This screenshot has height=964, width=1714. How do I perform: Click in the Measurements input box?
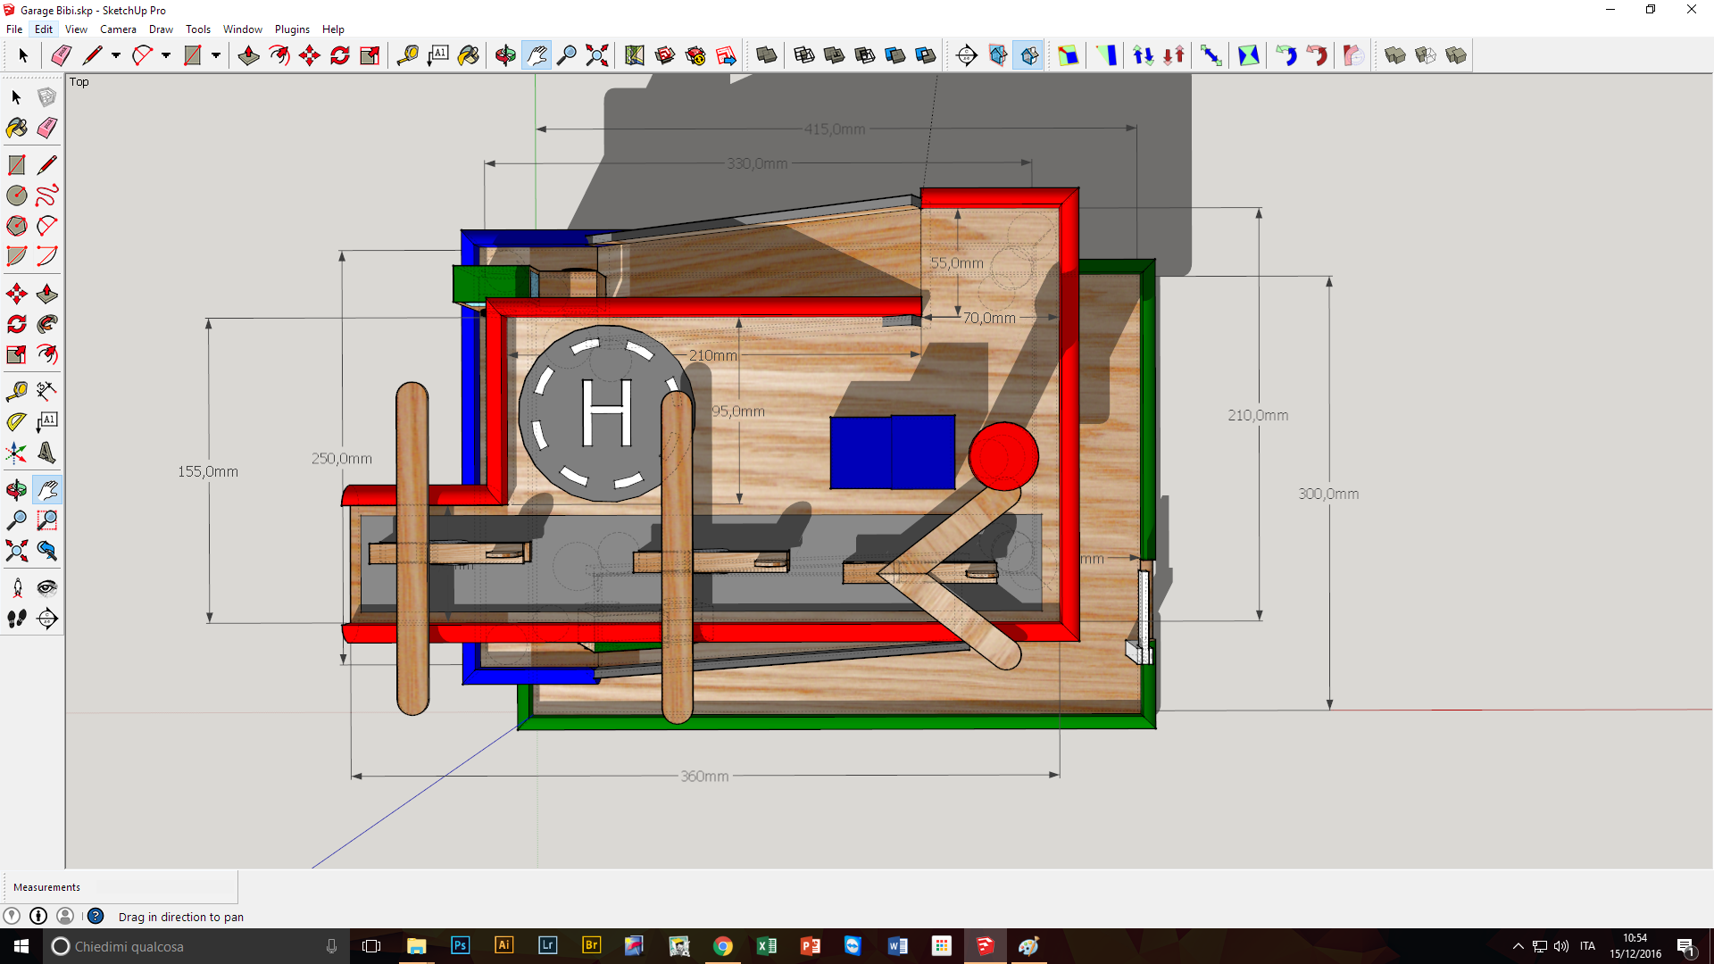[x=164, y=886]
